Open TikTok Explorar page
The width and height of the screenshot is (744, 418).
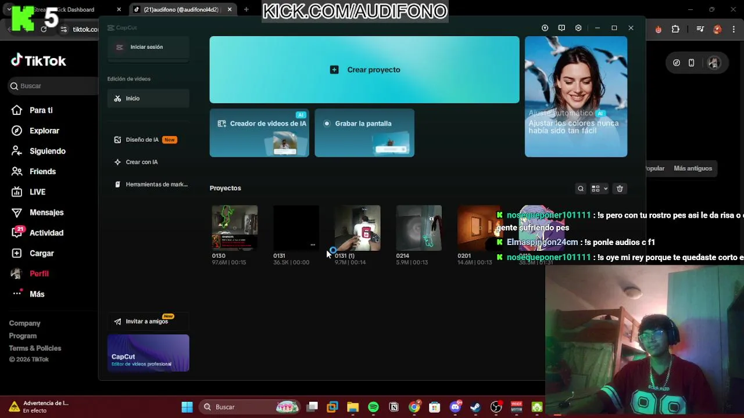[x=44, y=131]
